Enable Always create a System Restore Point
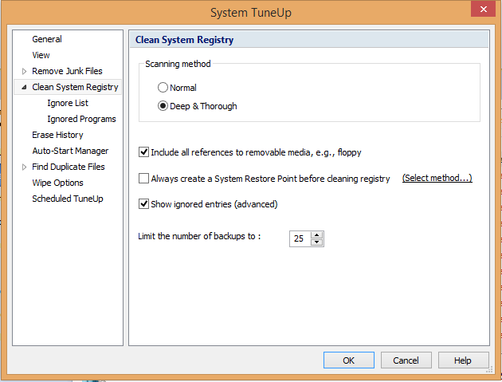Screen dimensions: 502x382 click(x=143, y=178)
